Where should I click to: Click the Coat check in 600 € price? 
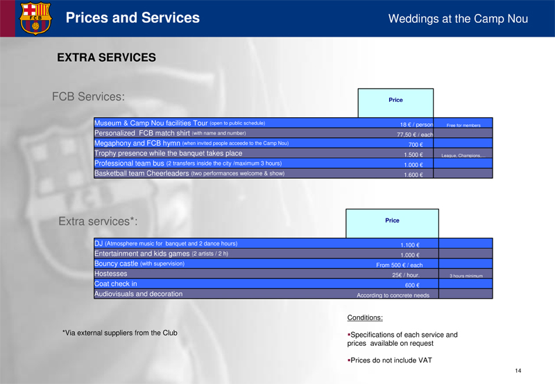tap(411, 285)
